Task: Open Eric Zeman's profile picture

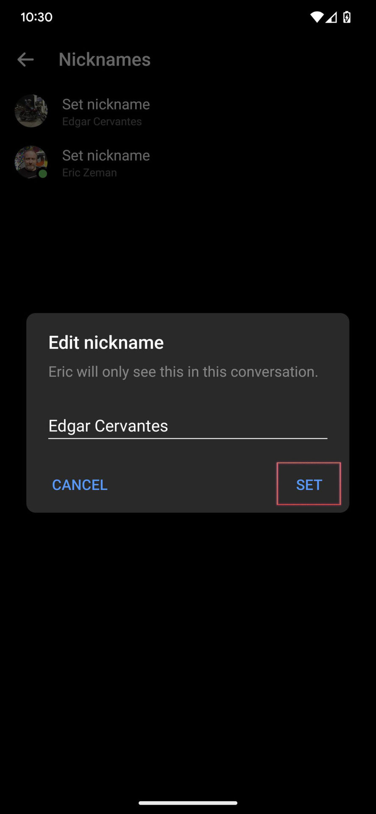Action: 30,162
